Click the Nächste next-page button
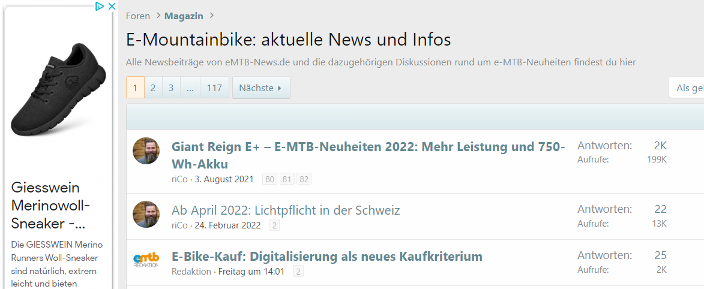Image resolution: width=704 pixels, height=289 pixels. [260, 88]
